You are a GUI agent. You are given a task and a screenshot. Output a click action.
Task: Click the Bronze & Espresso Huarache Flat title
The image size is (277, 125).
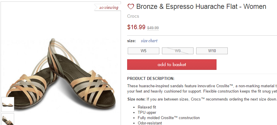point(201,6)
